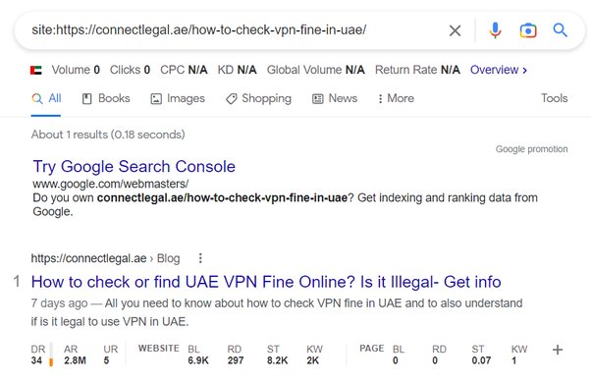Click inside the search query field
The image size is (591, 383).
(x=234, y=29)
